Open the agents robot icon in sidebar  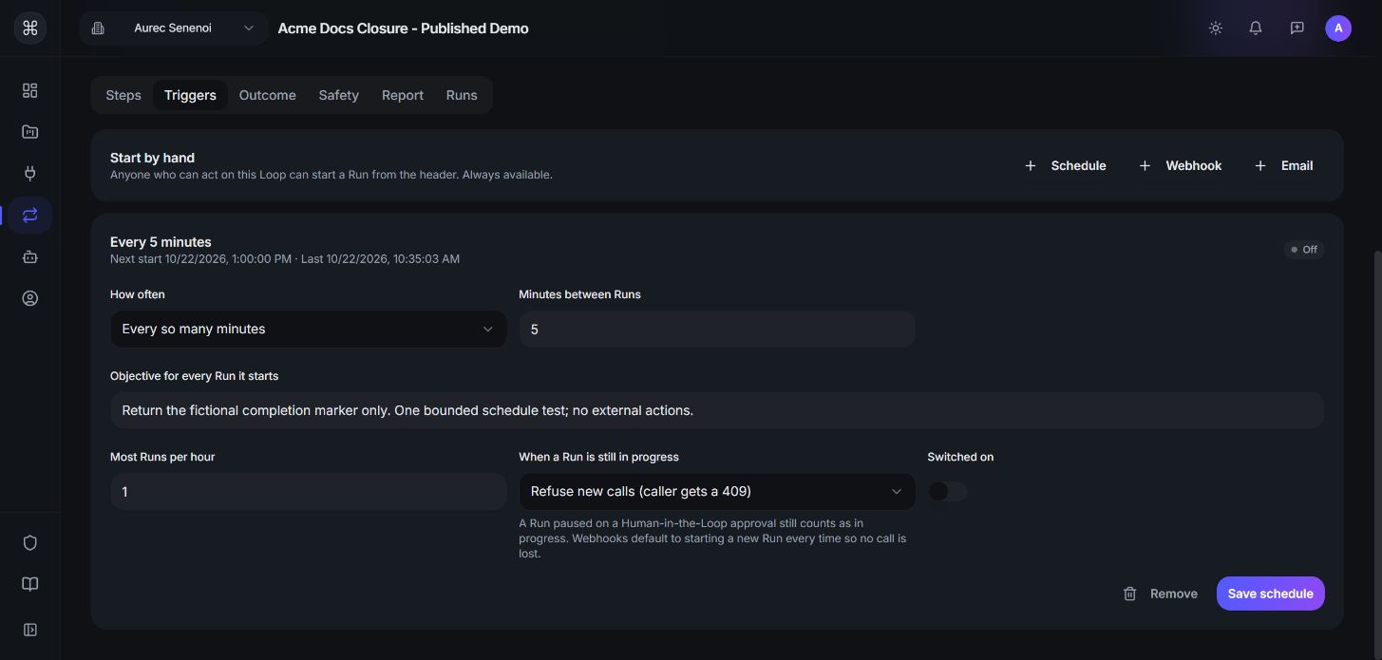click(29, 256)
